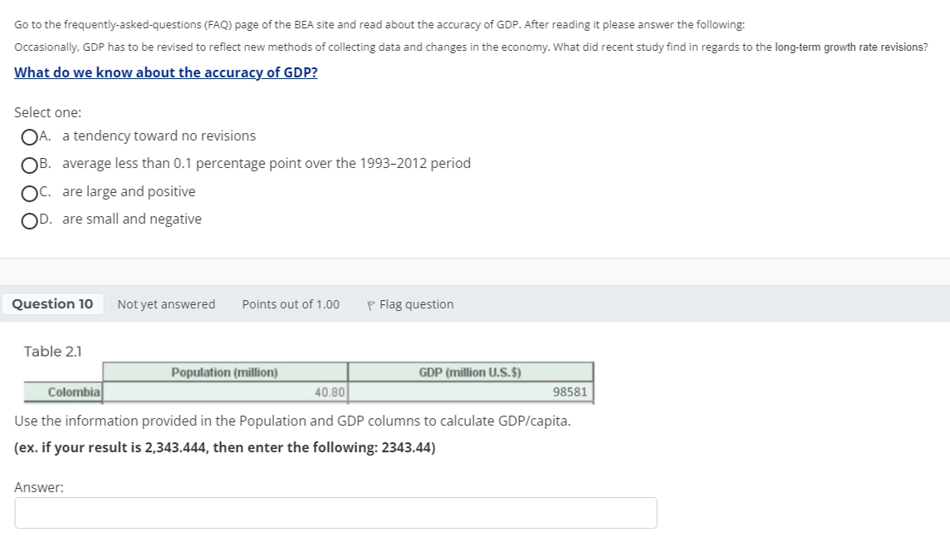Click the example format hint '2343.44' text
This screenshot has width=950, height=537.
[407, 447]
